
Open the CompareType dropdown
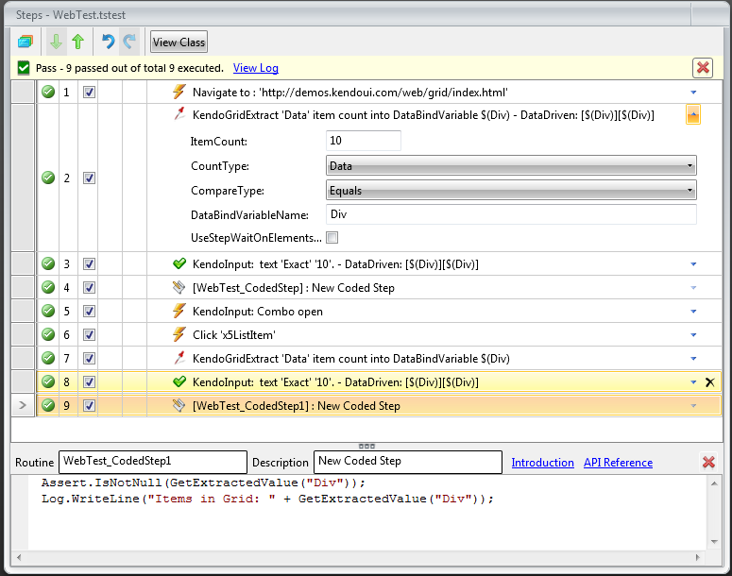click(511, 191)
